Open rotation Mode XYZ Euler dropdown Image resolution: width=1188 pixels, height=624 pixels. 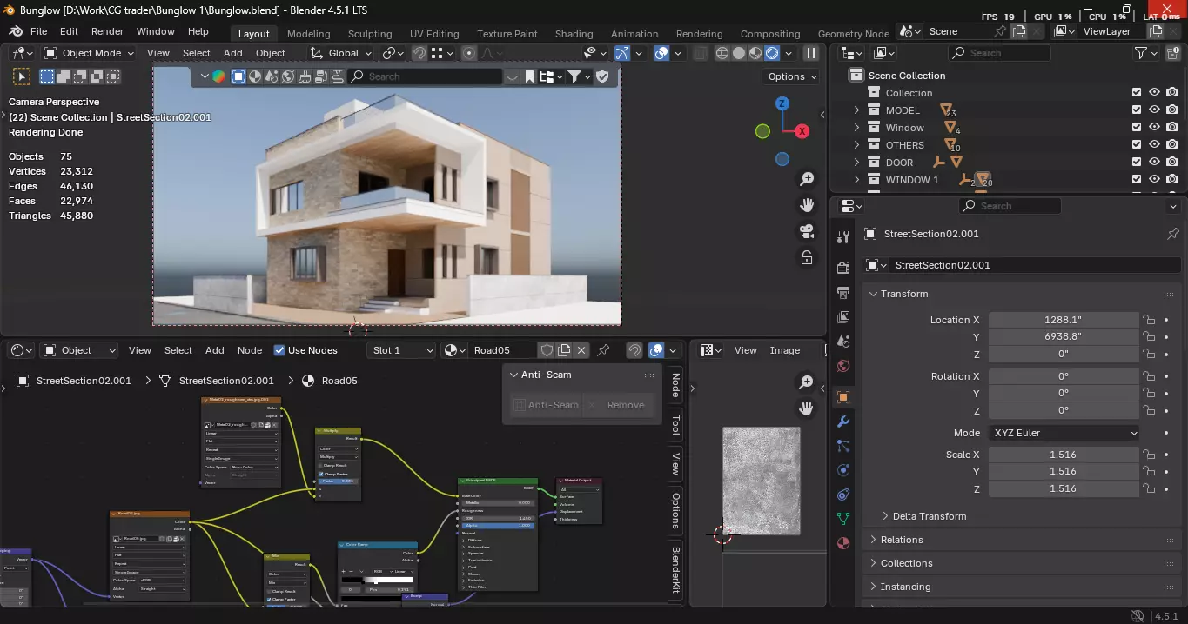pos(1064,433)
